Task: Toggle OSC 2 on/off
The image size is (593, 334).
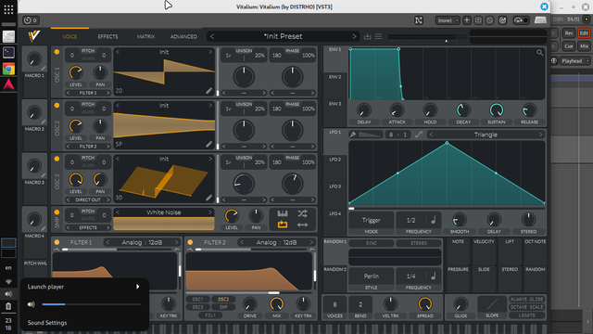Action: [57, 105]
